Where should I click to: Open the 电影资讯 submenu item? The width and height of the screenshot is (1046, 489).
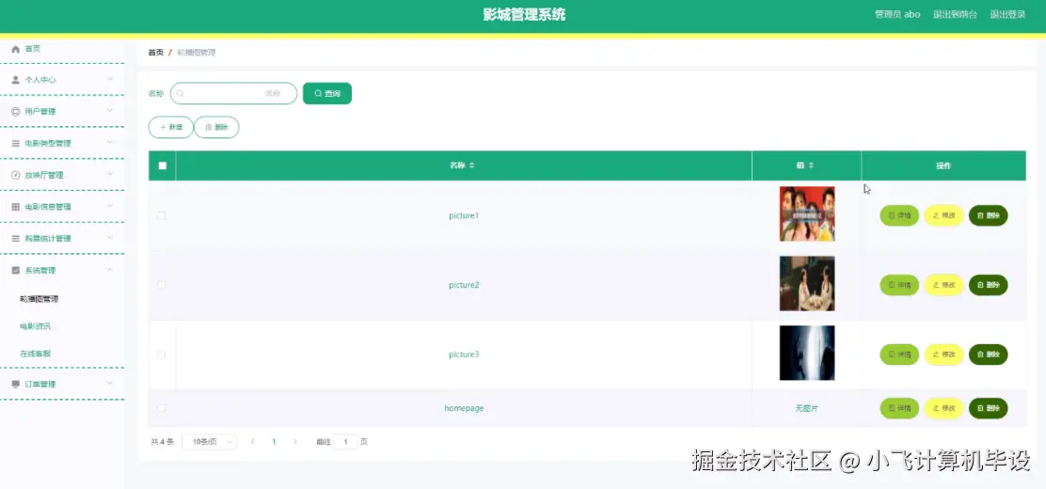(x=36, y=326)
